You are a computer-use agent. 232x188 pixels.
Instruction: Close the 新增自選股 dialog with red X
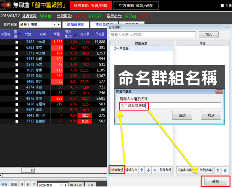(x=219, y=91)
